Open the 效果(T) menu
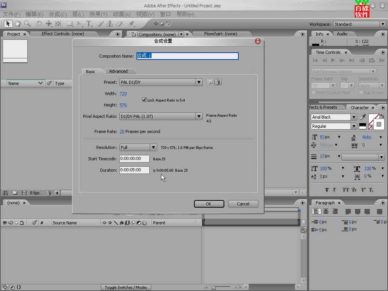Viewport: 388px width, 291px height. (x=98, y=14)
